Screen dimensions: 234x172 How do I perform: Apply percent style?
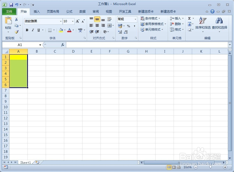tap(128, 26)
